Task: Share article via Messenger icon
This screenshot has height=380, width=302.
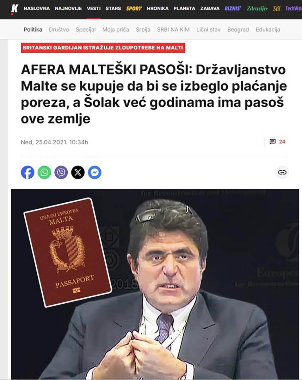Action: [x=95, y=173]
